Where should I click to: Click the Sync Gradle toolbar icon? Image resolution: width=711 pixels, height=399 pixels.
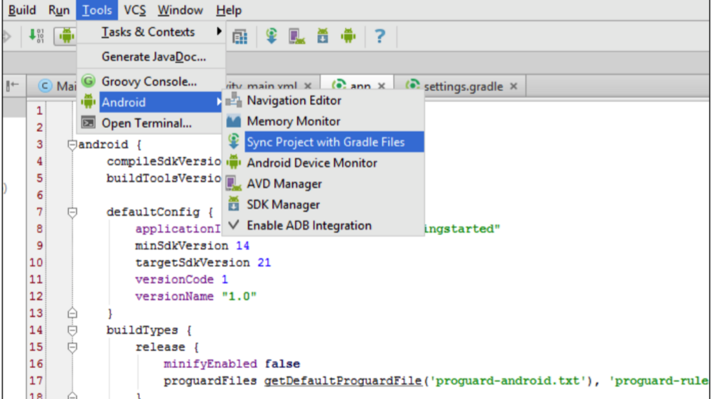271,36
